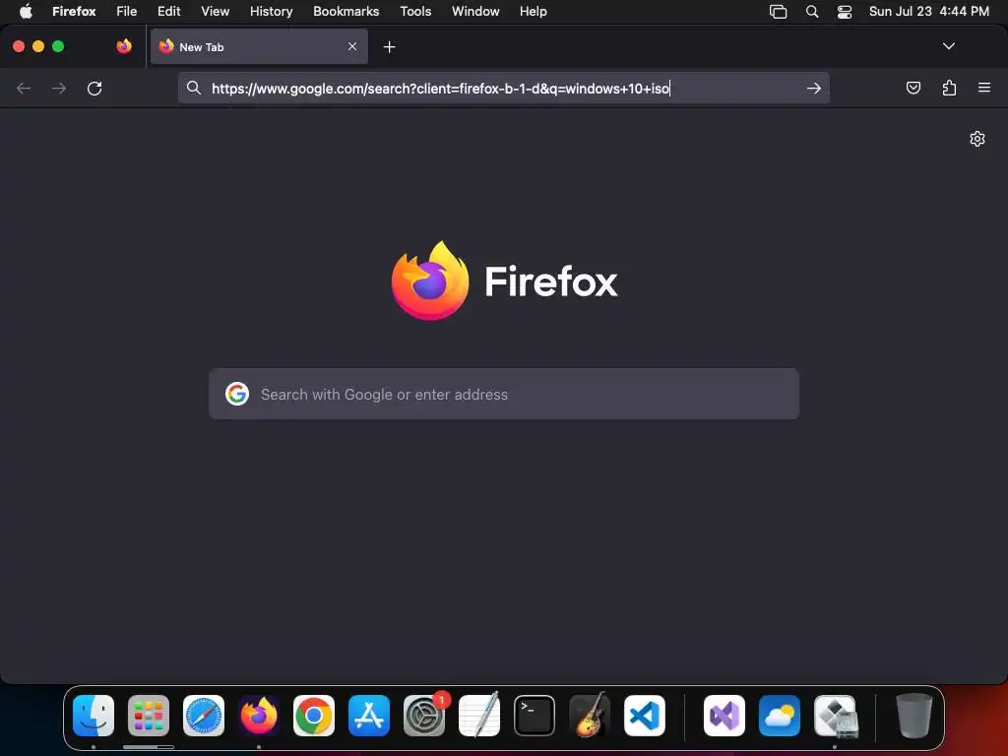
Task: Expand the List all tabs chevron
Action: [x=948, y=46]
